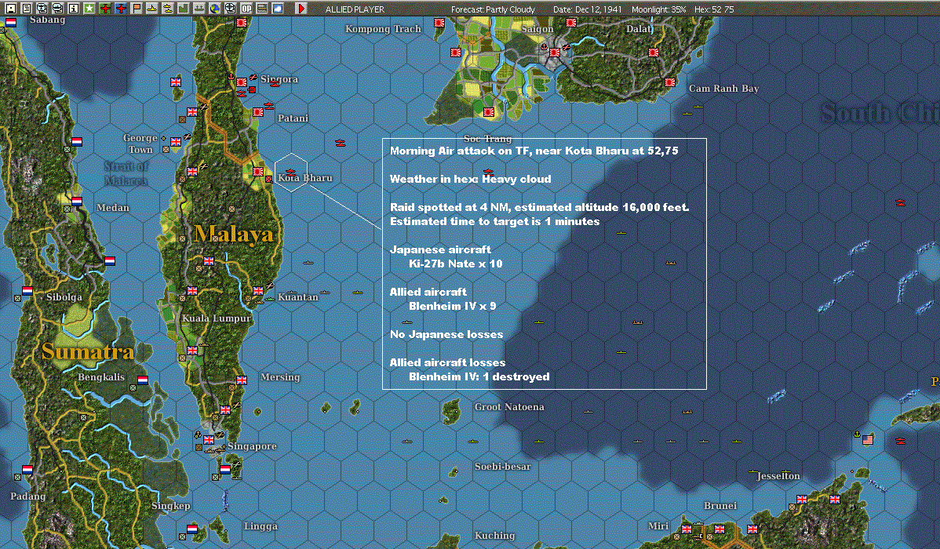
Task: Click the 'Date: Dec 12, 1941' header text
Action: [588, 9]
